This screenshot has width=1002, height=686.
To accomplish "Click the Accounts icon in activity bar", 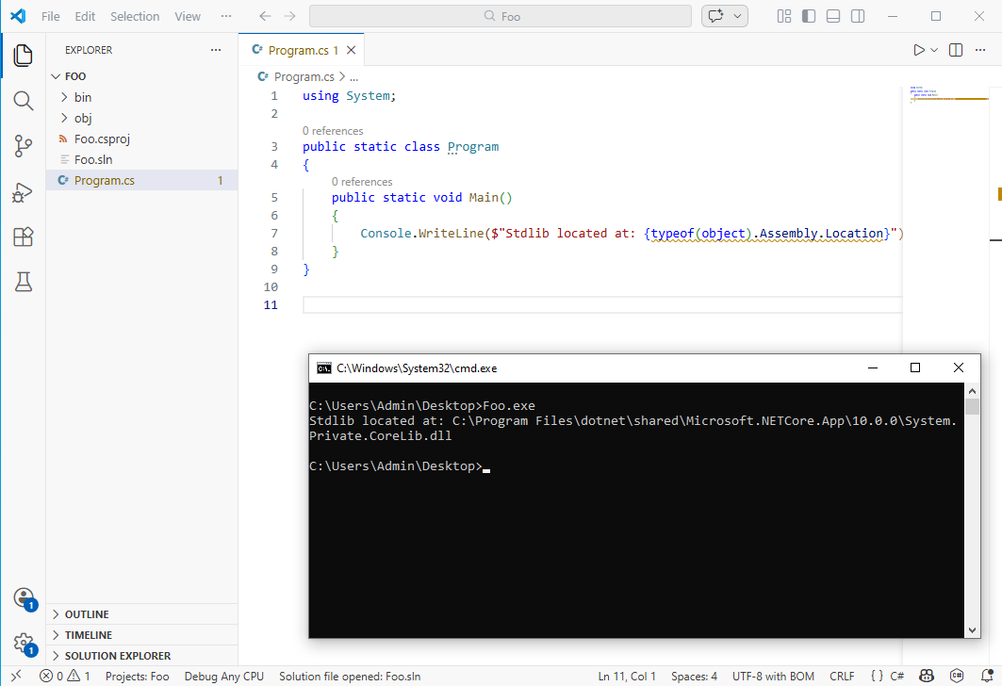I will point(23,598).
